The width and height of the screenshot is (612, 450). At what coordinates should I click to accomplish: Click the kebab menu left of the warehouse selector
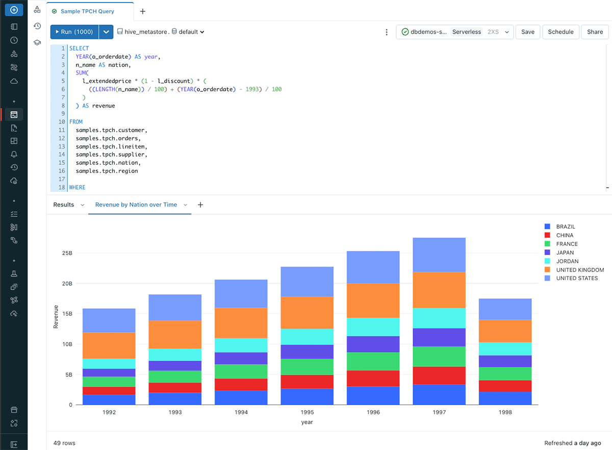coord(387,32)
